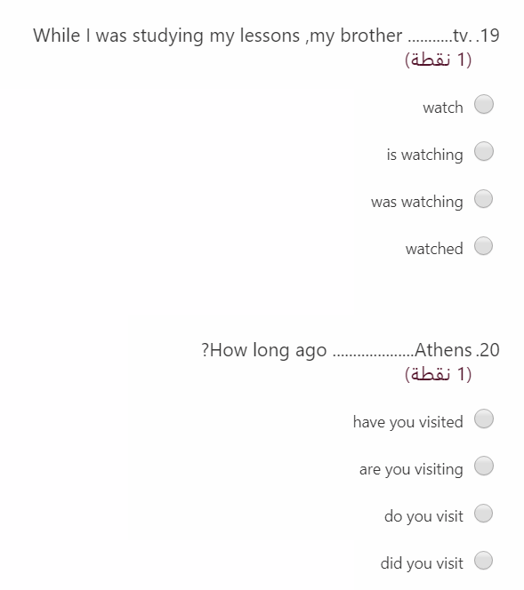524x590 pixels.
Task: Click the 'do you visit' label text
Action: coord(423,516)
